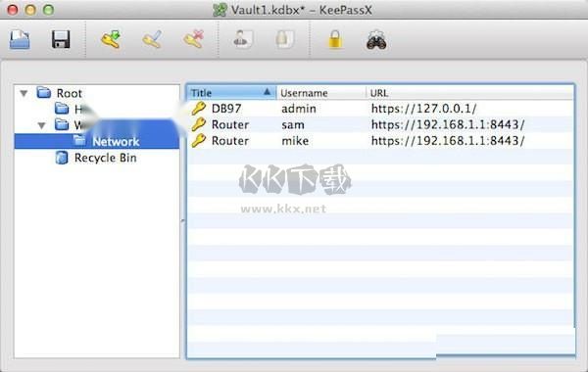588x372 pixels.
Task: Click the key icon of mike's Router entry
Action: tap(198, 141)
